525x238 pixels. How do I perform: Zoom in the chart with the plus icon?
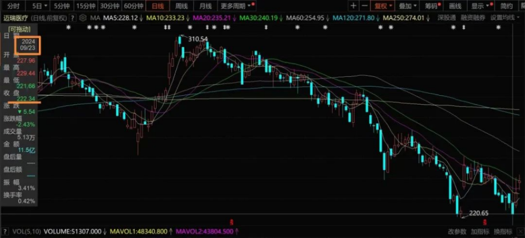pos(353,6)
